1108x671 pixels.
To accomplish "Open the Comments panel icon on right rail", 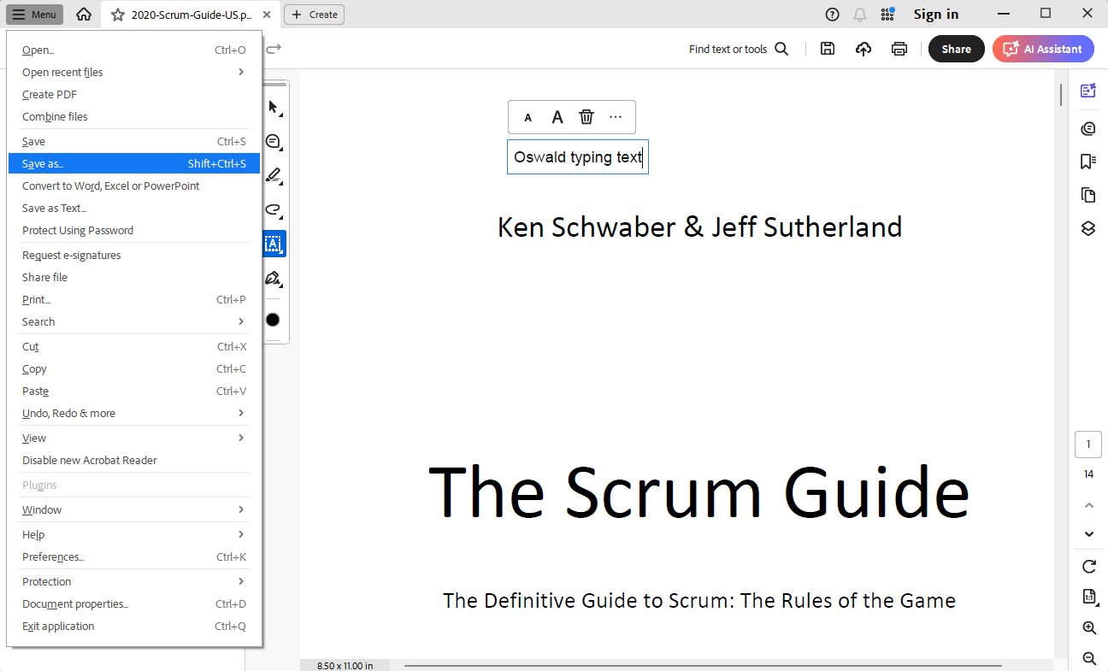I will coord(1088,129).
